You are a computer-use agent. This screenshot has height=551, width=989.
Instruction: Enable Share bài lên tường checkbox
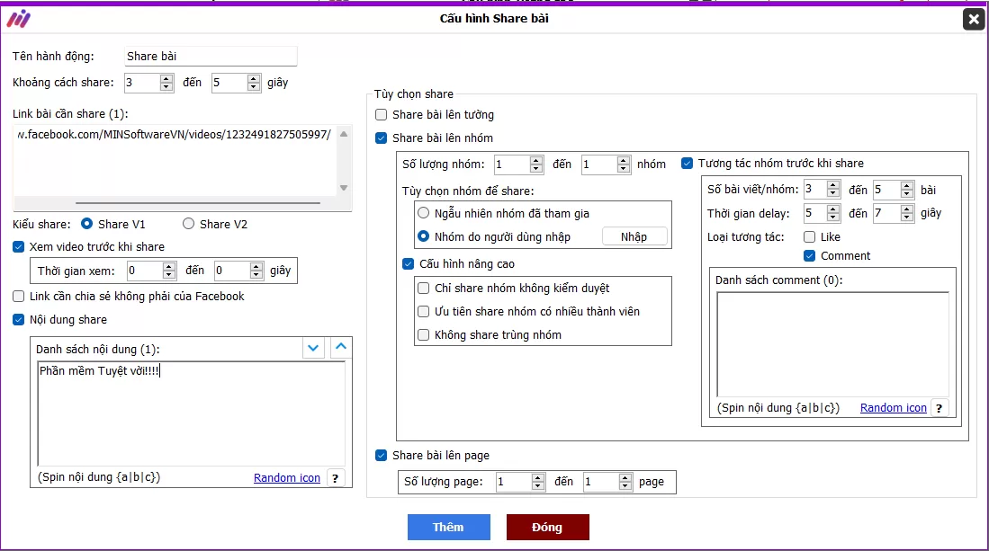pos(382,115)
